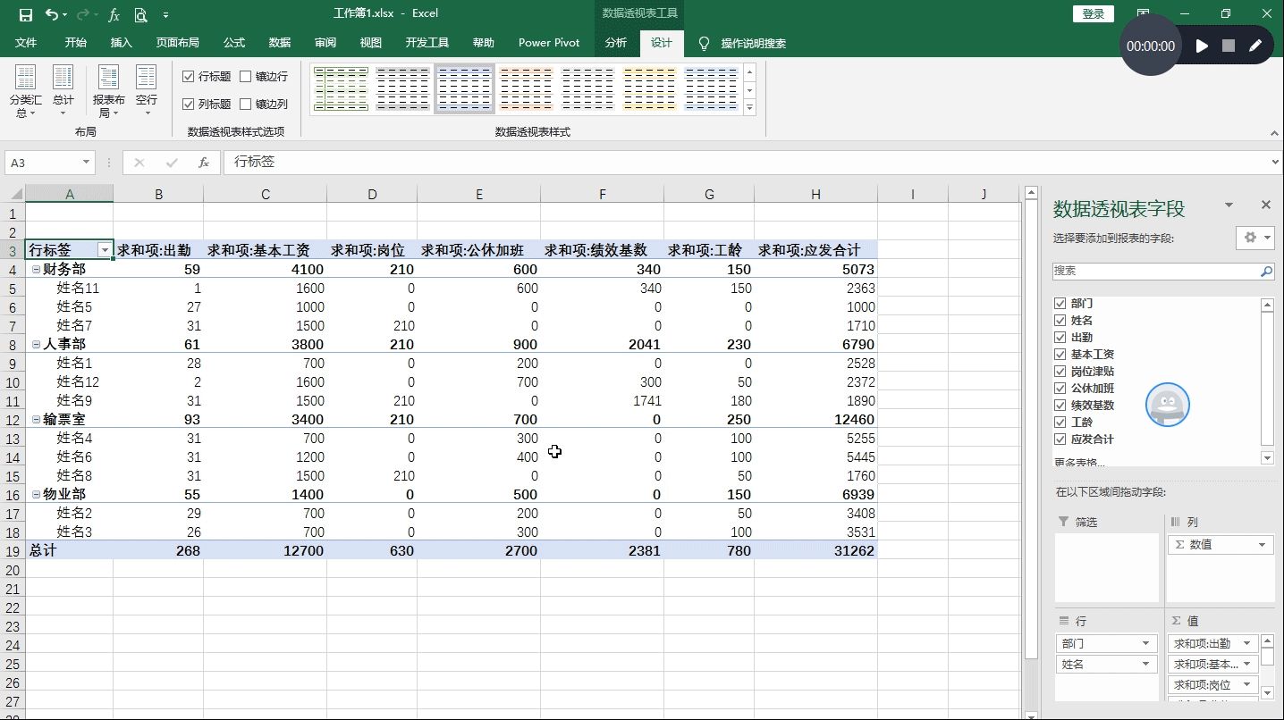1284x720 pixels.
Task: Click the 登录 sign-in button
Action: pos(1094,13)
